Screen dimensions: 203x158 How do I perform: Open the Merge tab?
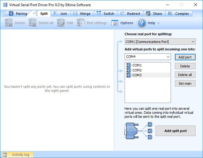tap(82, 14)
